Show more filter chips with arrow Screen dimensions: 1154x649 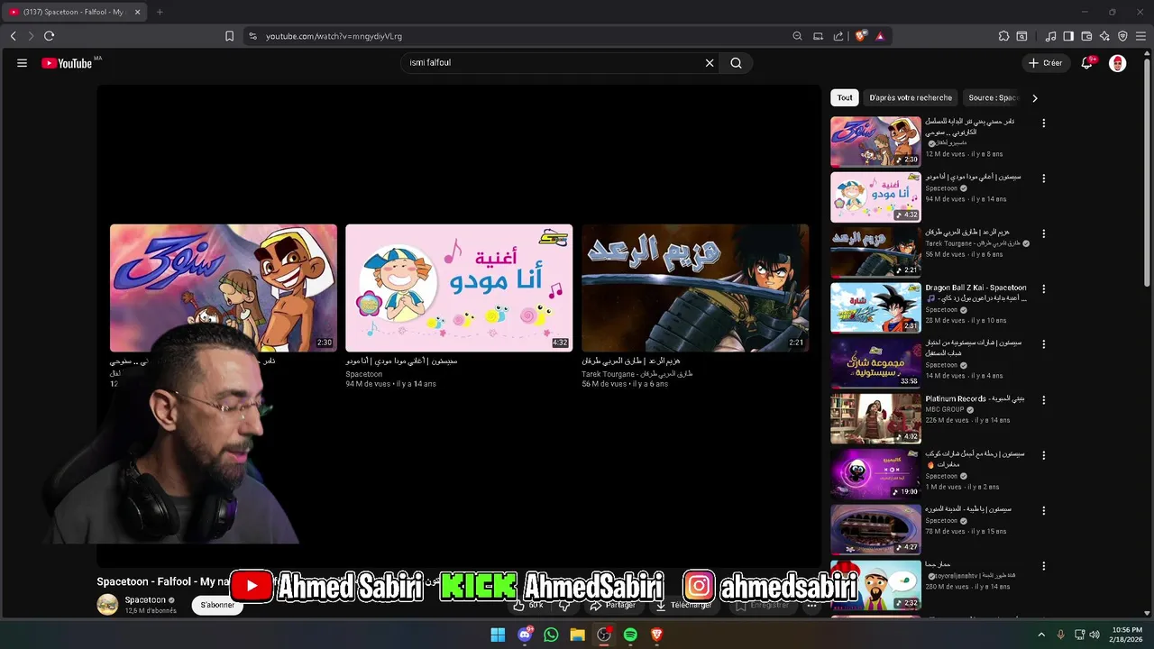tap(1035, 97)
